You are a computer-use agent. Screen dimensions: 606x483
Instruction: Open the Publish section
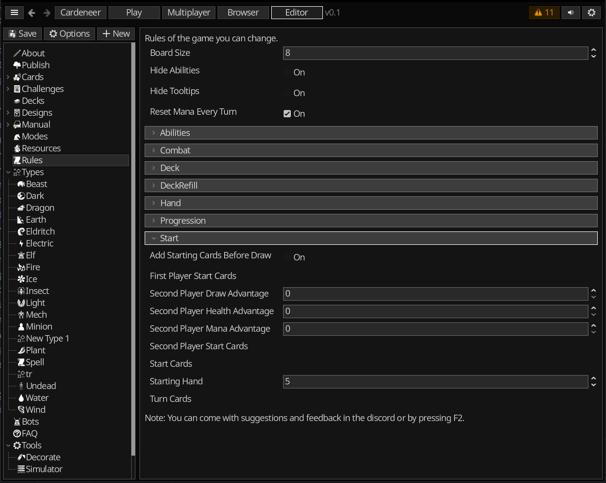tap(36, 65)
